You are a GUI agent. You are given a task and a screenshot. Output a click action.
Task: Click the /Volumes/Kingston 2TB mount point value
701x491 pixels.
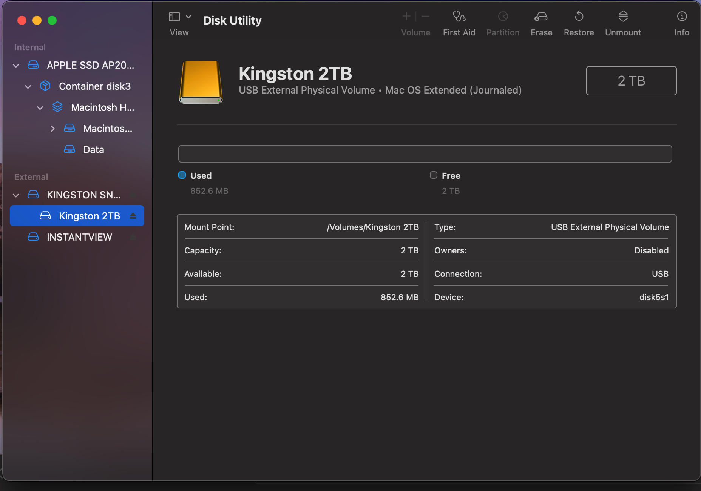(x=373, y=227)
